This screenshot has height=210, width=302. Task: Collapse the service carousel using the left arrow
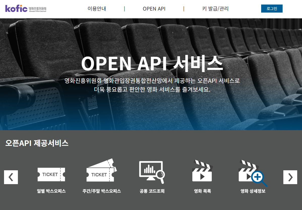pyautogui.click(x=11, y=177)
